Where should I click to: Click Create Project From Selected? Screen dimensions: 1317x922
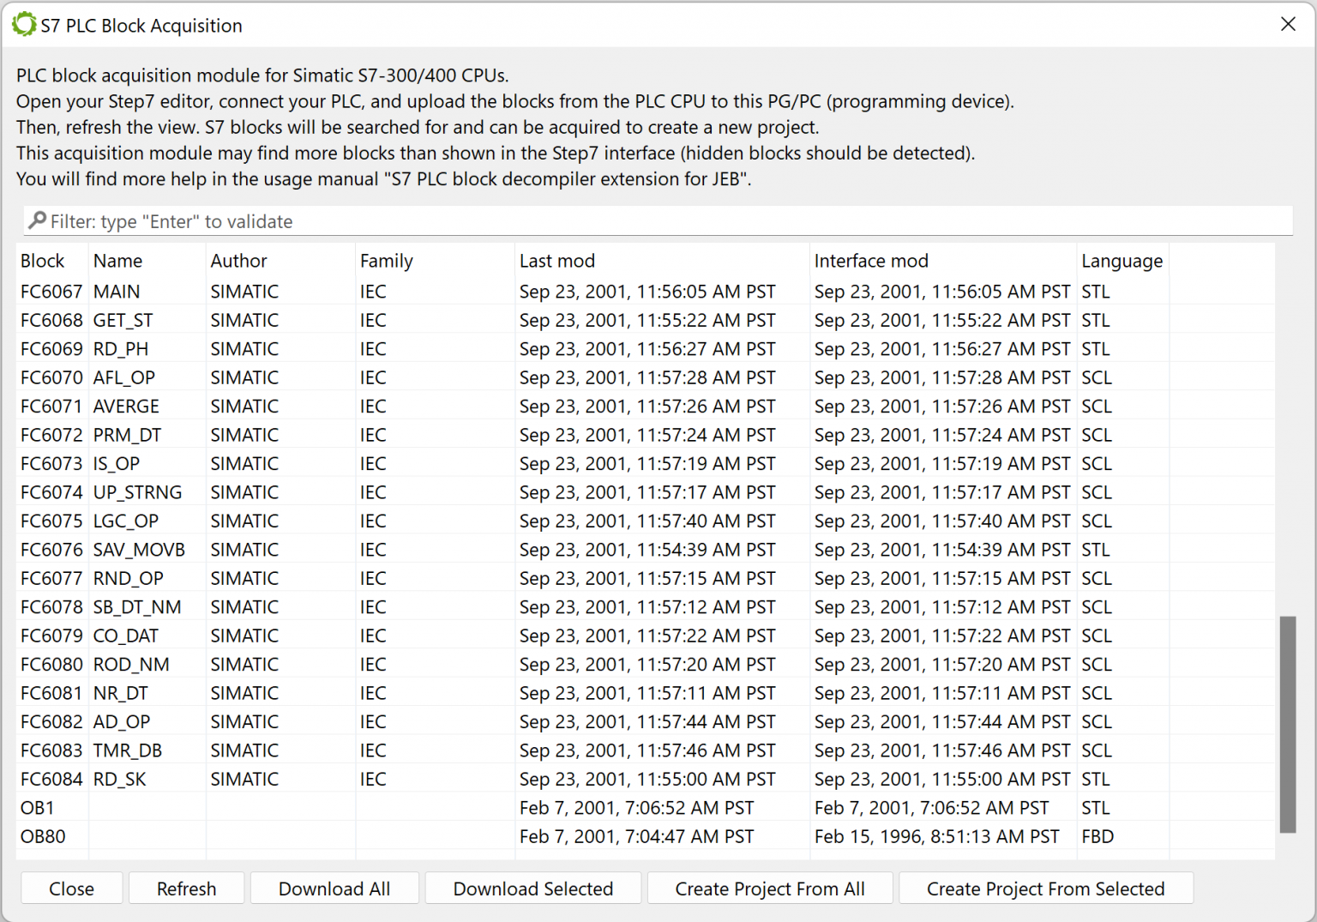tap(1045, 889)
